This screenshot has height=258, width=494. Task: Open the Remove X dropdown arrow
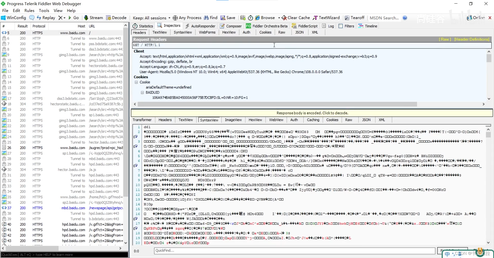pos(64,18)
